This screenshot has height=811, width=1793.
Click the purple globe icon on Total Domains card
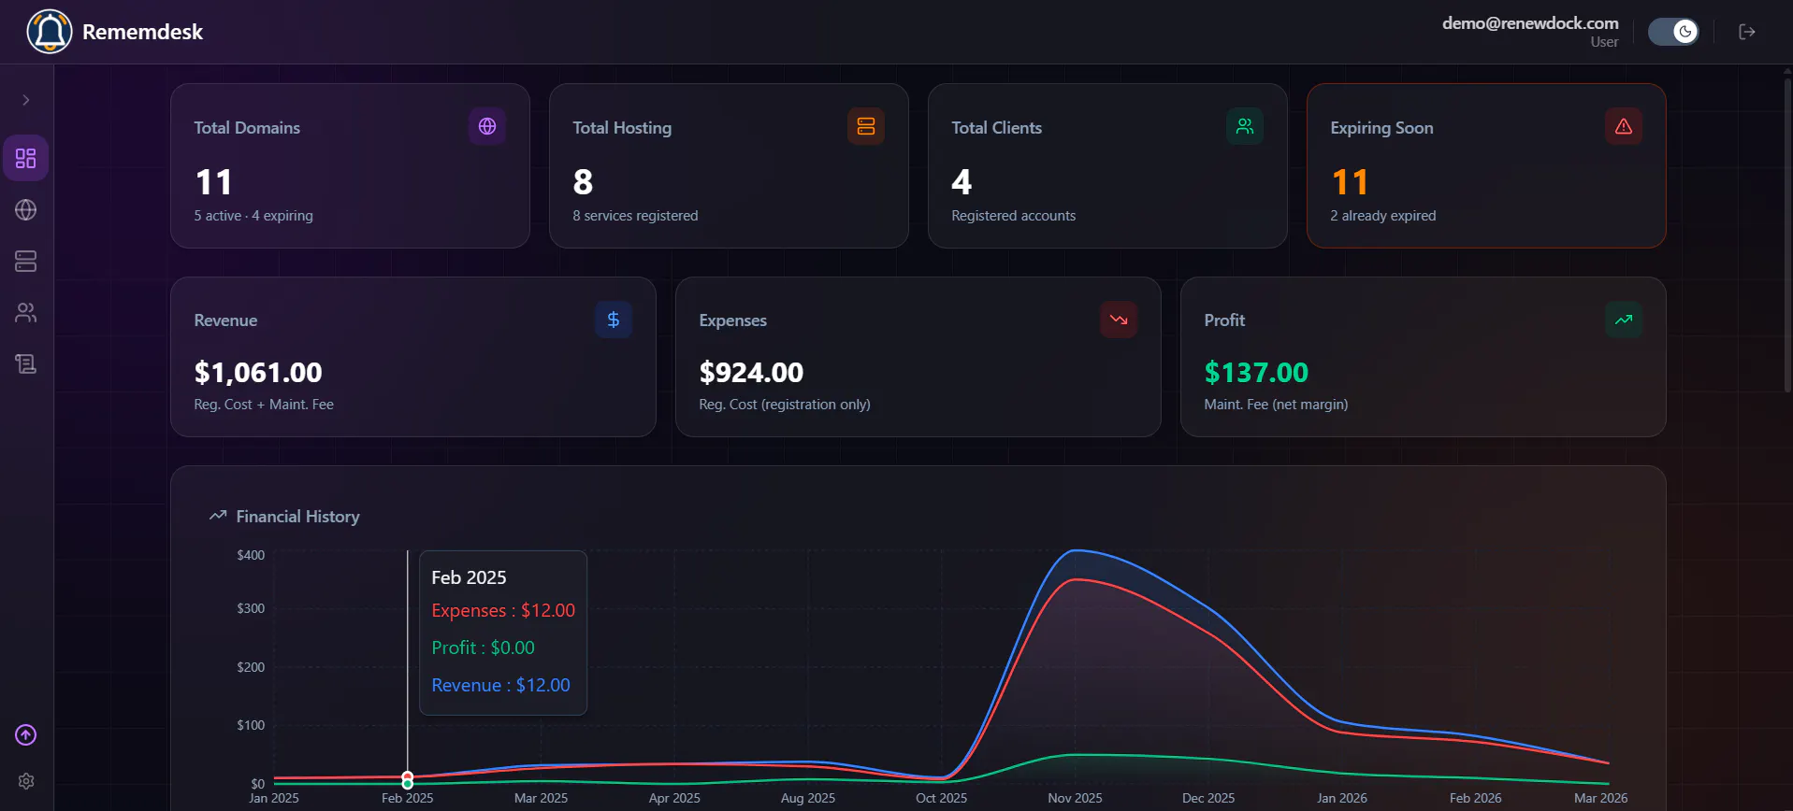click(487, 126)
